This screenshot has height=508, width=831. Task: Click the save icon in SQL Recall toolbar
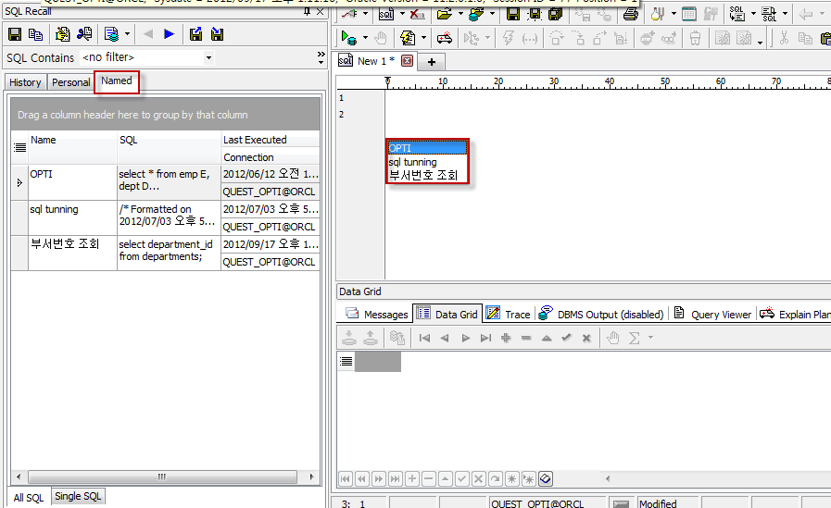coord(15,34)
